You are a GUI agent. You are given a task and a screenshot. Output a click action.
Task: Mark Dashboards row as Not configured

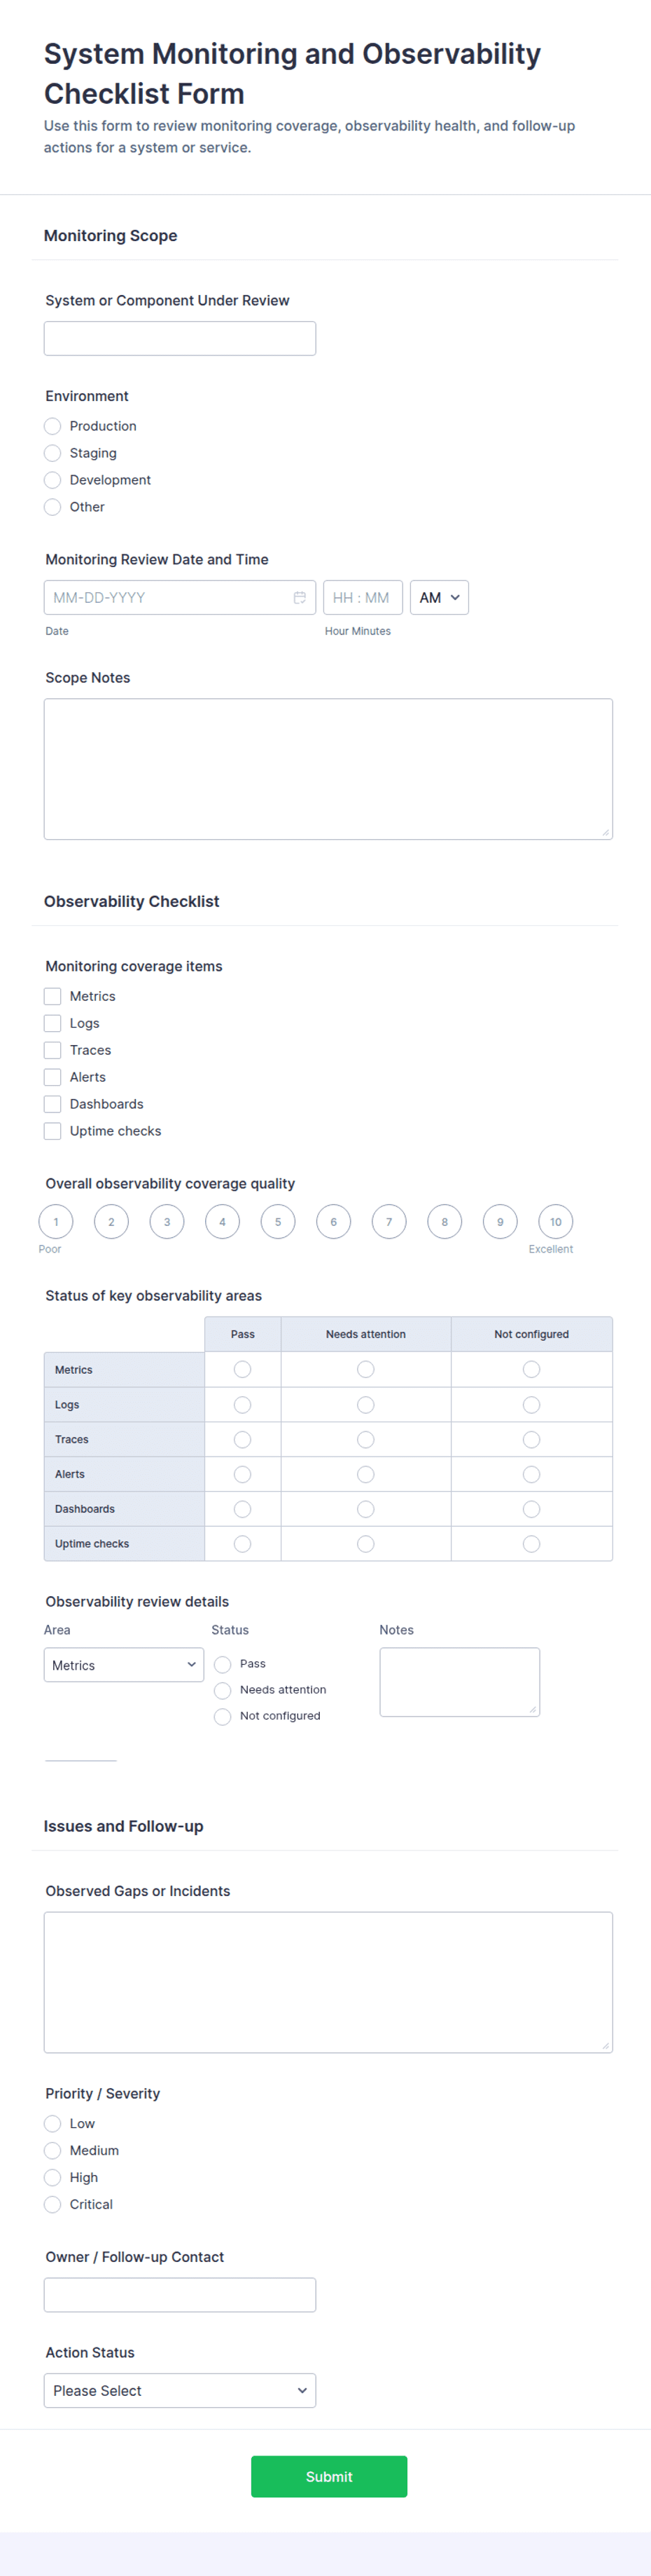coord(531,1509)
